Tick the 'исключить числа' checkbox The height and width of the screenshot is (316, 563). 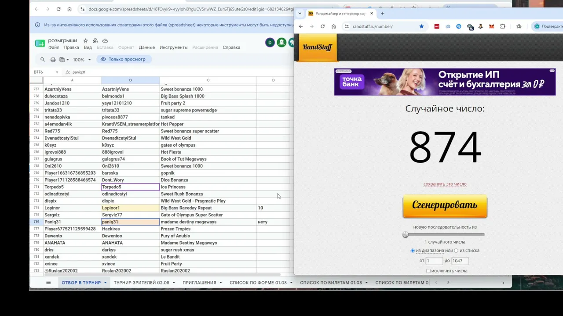point(428,271)
